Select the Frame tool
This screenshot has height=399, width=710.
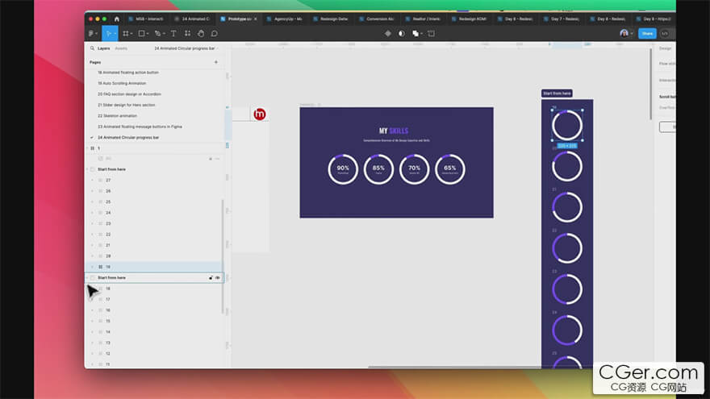click(125, 34)
